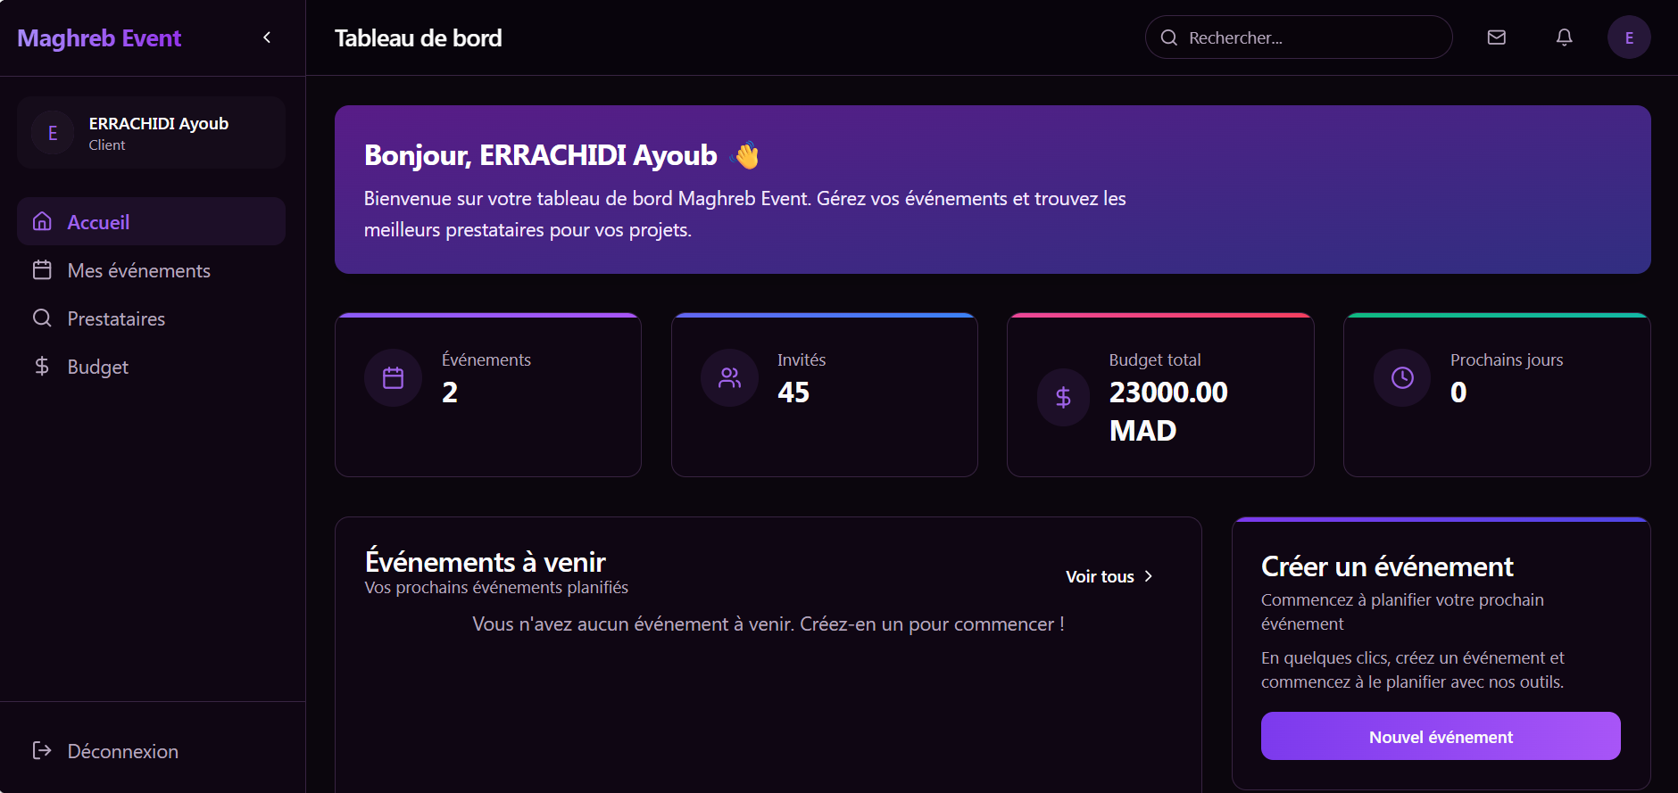Image resolution: width=1678 pixels, height=793 pixels.
Task: Log out via Déconnexion
Action: pos(122,751)
